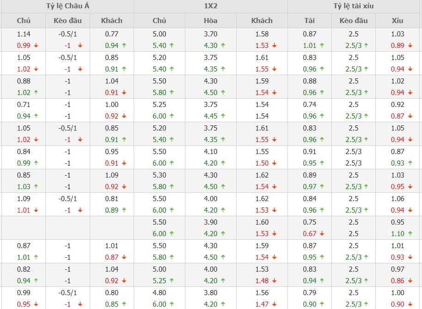Click the 4.80 home odds value
This screenshot has height=309, width=422.
[x=159, y=293]
